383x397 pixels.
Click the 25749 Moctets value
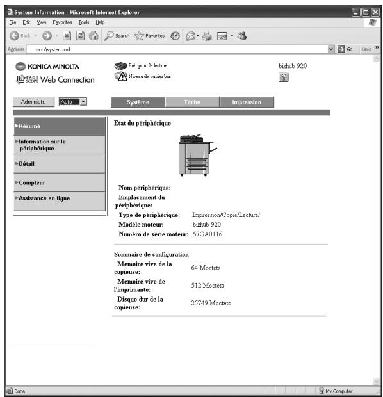pos(211,303)
